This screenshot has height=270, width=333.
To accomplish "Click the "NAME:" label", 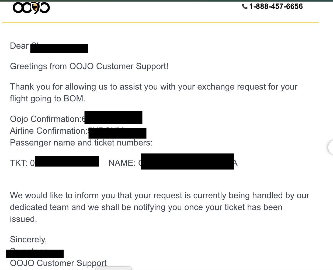I will click(x=122, y=163).
